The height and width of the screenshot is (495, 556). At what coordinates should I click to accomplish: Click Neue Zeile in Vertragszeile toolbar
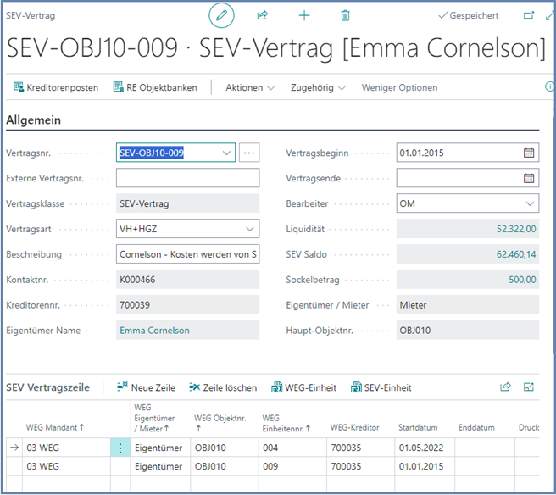[146, 387]
